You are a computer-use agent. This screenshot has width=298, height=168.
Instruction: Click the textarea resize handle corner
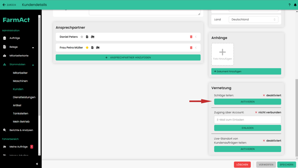point(199,14)
